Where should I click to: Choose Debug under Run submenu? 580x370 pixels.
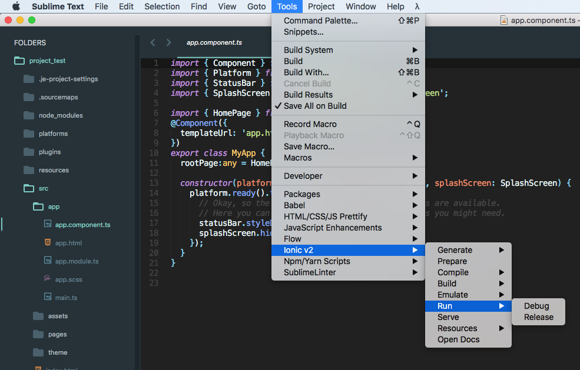click(538, 306)
